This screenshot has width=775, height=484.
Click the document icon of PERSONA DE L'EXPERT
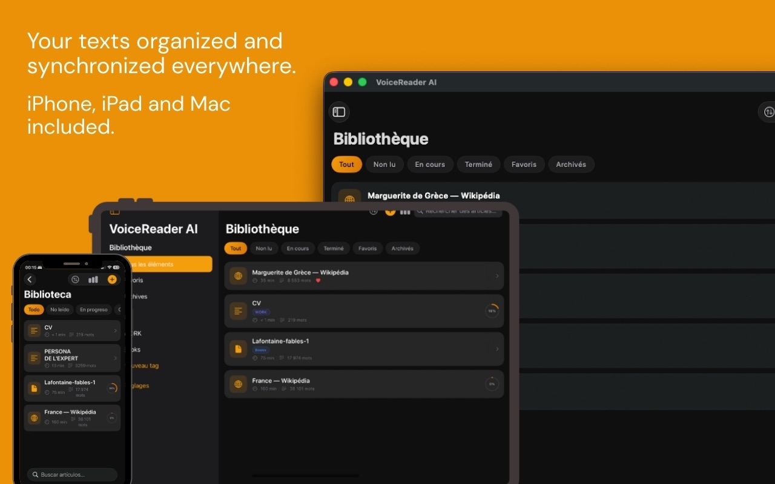coord(34,358)
